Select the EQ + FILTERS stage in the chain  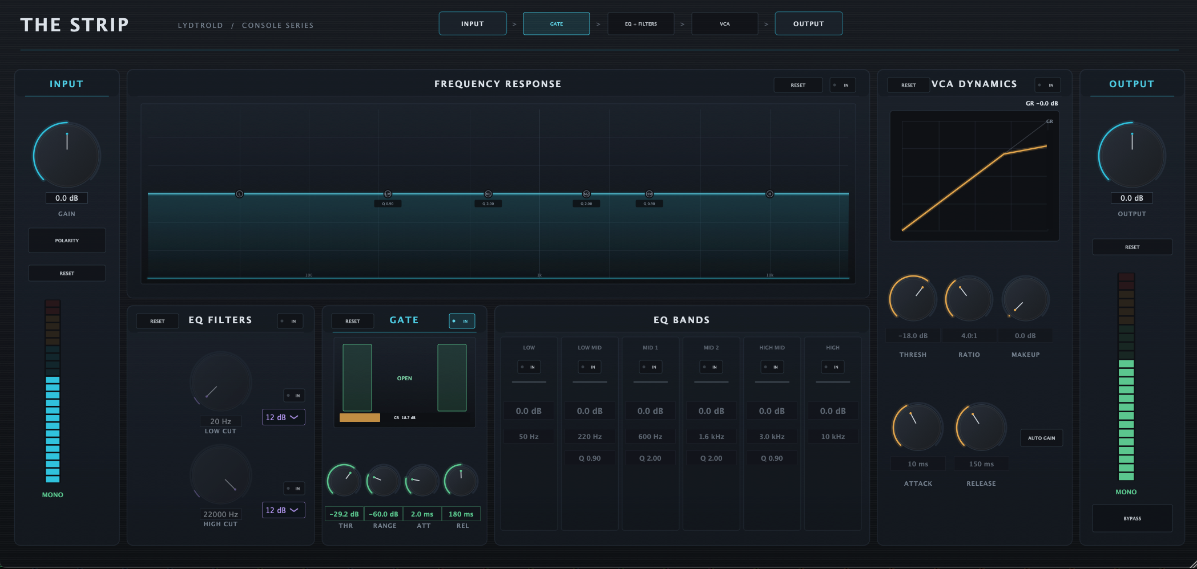[641, 24]
